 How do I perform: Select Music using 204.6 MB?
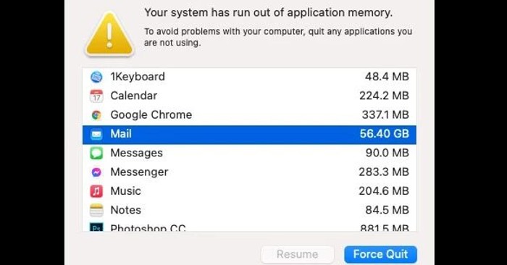click(249, 191)
